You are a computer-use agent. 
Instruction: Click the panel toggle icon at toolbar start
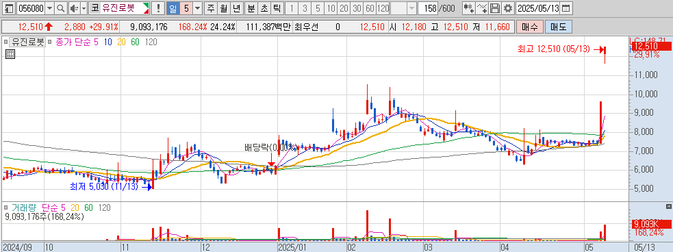[x=9, y=8]
